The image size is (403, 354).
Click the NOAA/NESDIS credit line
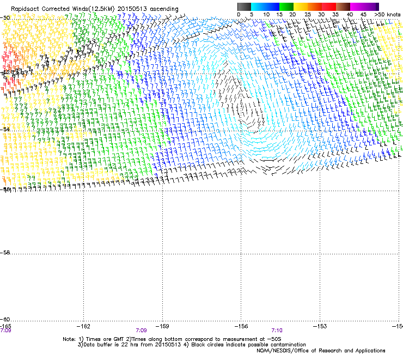[x=321, y=350]
